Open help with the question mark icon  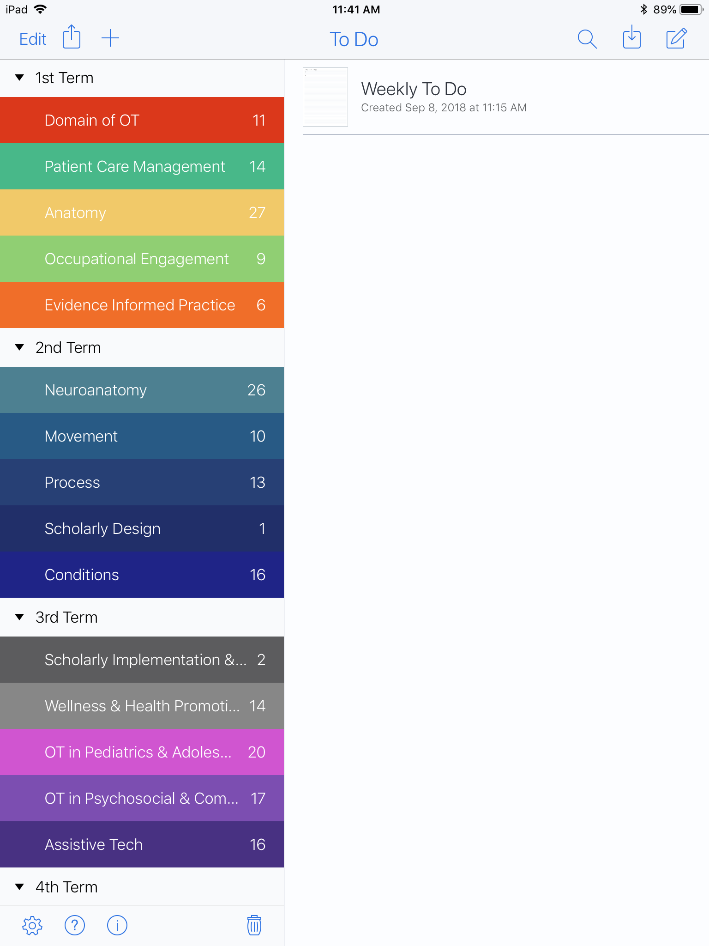(75, 925)
